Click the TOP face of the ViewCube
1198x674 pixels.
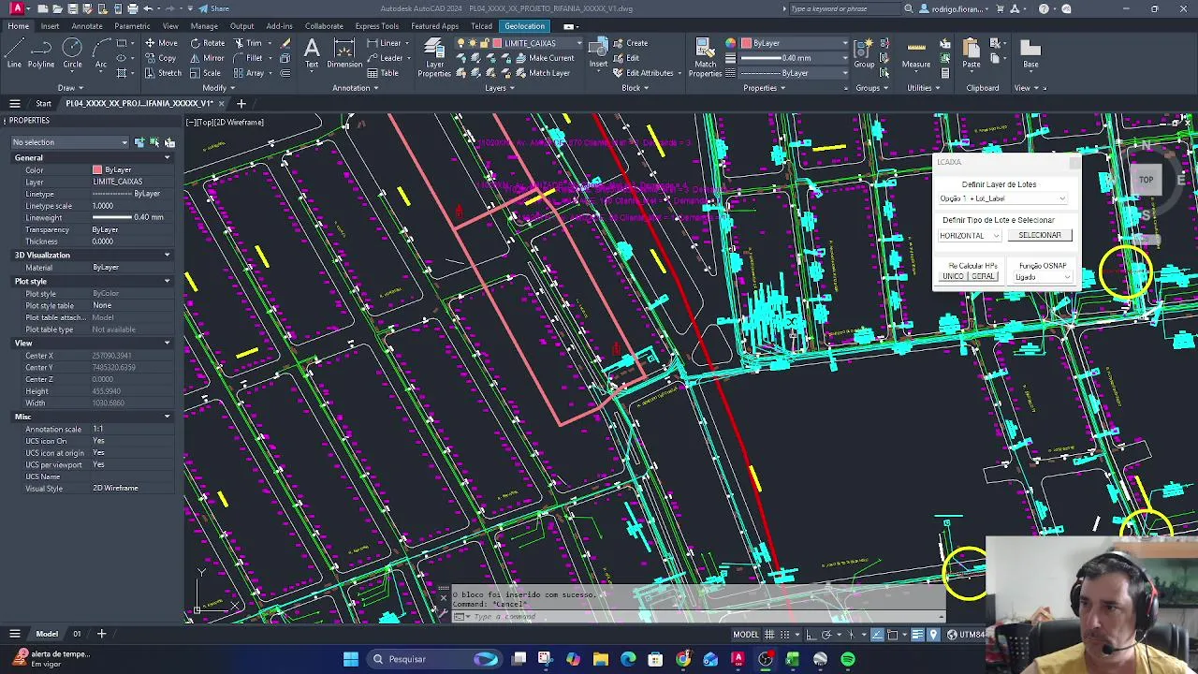click(1146, 180)
